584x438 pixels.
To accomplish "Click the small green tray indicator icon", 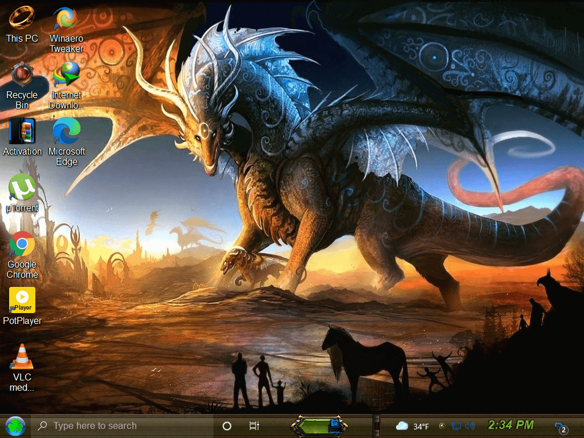I will [x=442, y=425].
